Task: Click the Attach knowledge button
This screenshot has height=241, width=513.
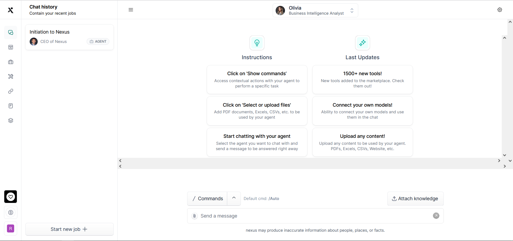Action: coord(415,199)
